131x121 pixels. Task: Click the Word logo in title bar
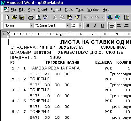3,3
